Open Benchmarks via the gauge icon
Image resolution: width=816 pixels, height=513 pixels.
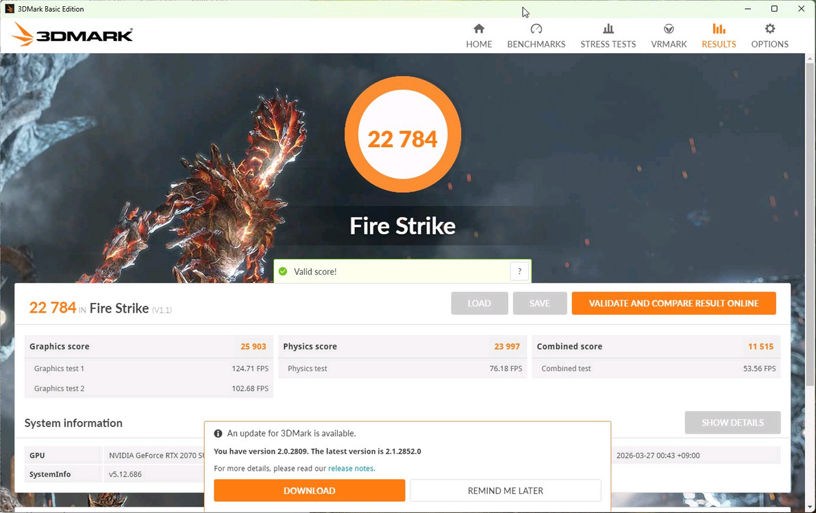click(536, 29)
